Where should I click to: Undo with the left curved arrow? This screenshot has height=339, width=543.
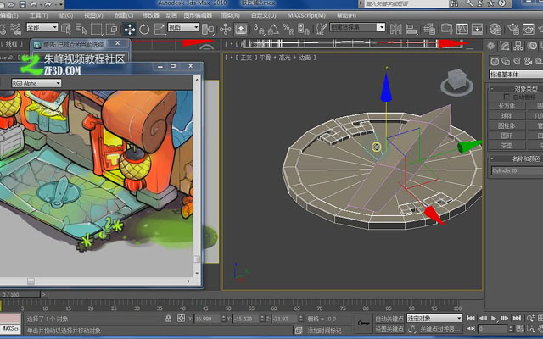[x=33, y=4]
